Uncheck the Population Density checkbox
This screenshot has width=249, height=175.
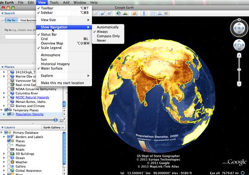pyautogui.click(x=9, y=114)
